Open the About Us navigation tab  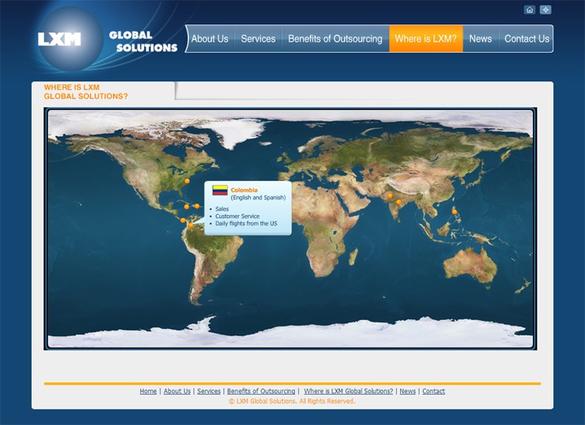pos(209,39)
